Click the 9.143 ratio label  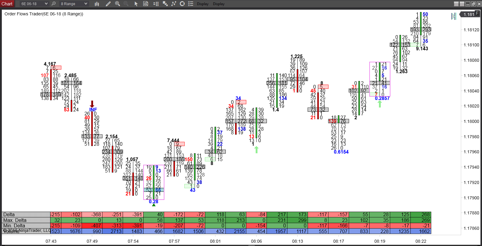click(x=422, y=48)
